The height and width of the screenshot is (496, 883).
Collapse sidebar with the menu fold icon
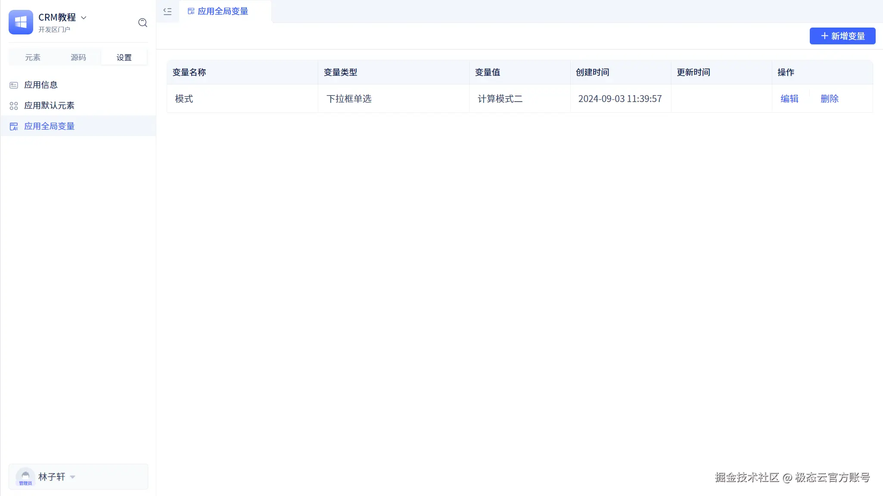tap(168, 12)
